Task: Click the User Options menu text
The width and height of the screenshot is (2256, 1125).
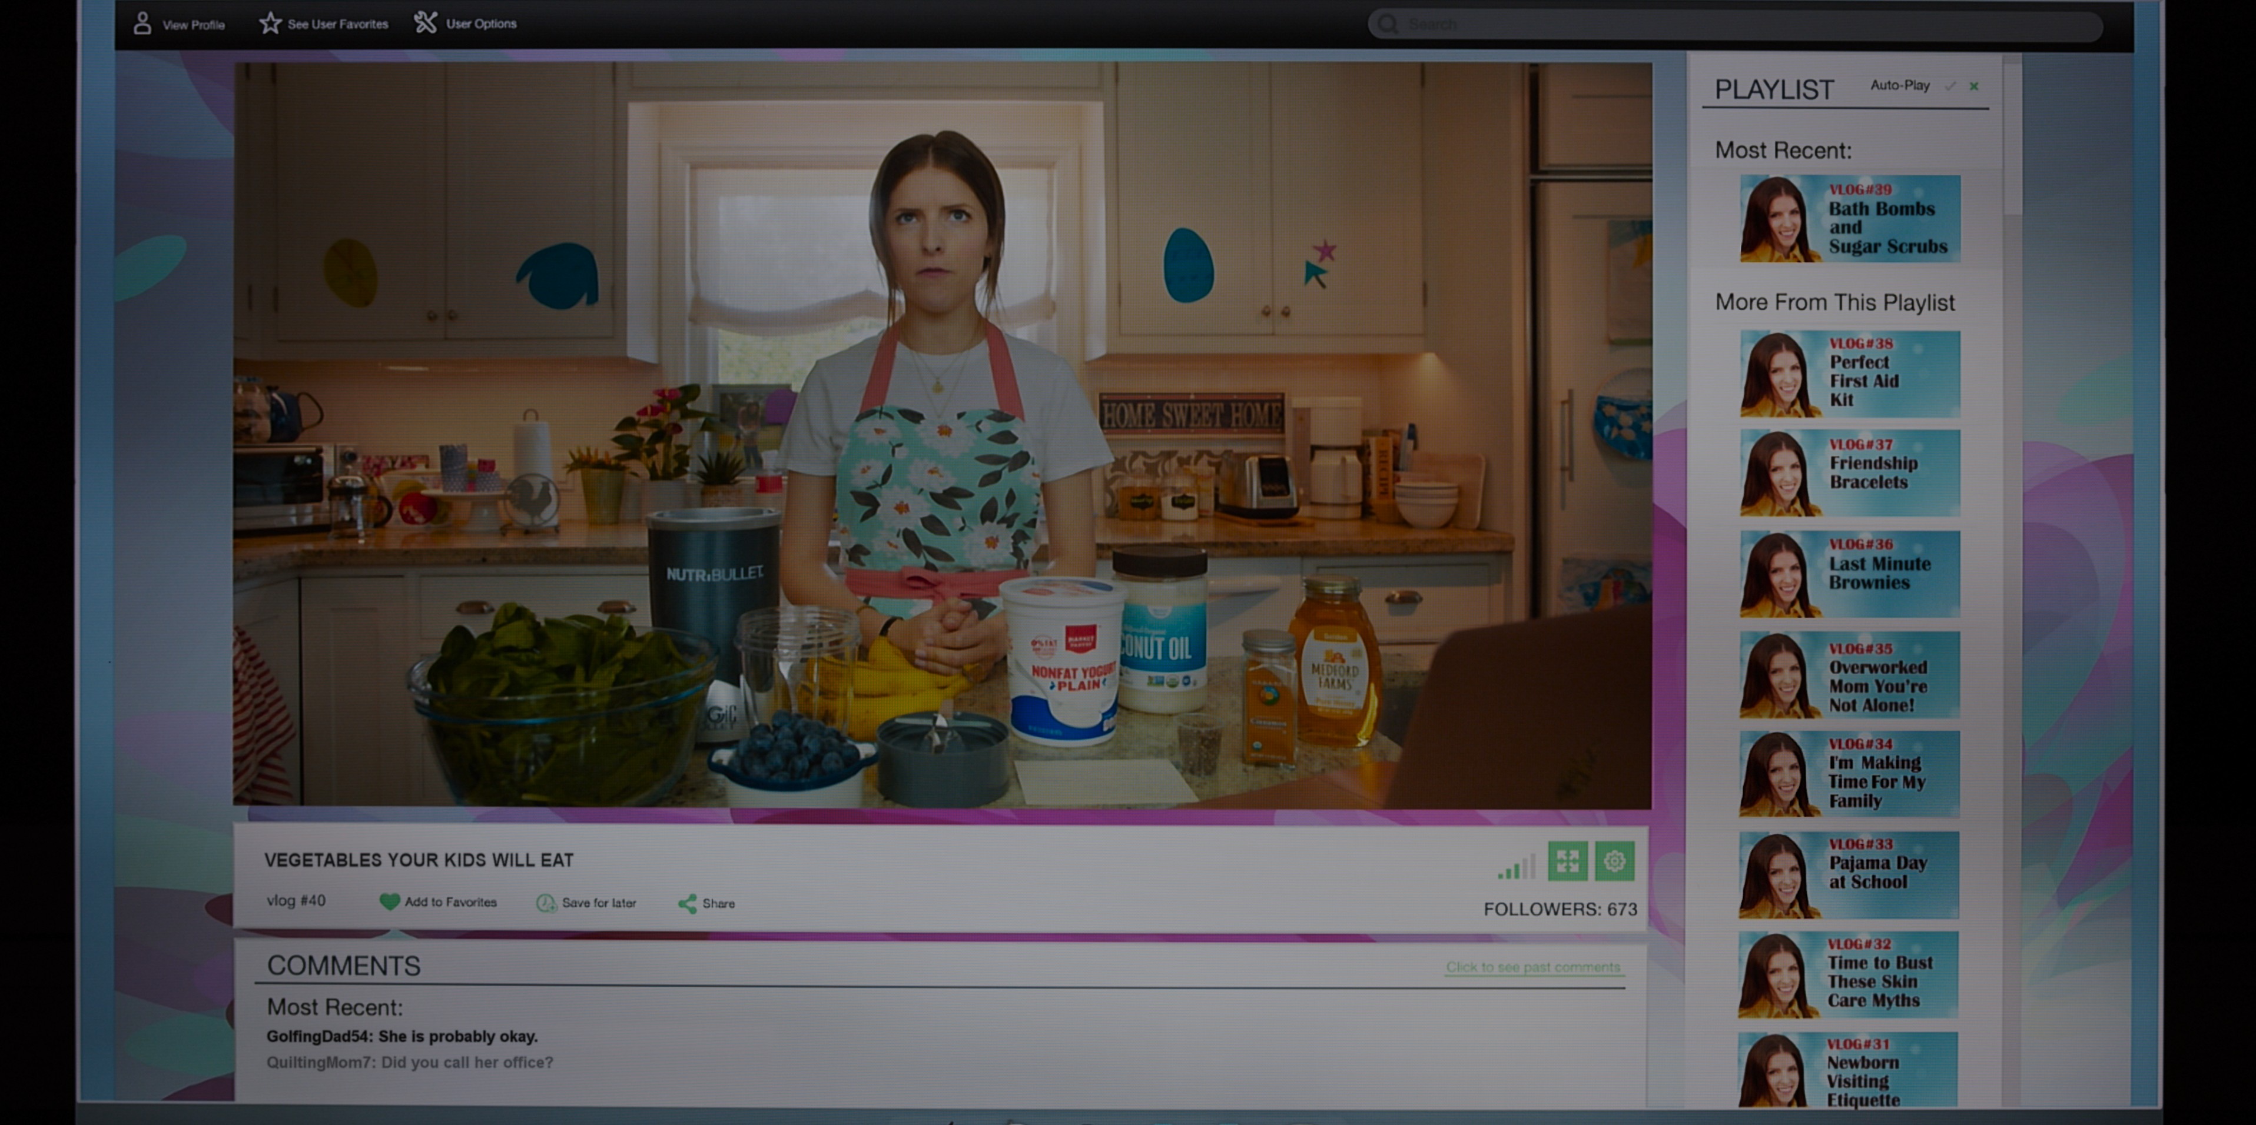Action: click(x=481, y=24)
